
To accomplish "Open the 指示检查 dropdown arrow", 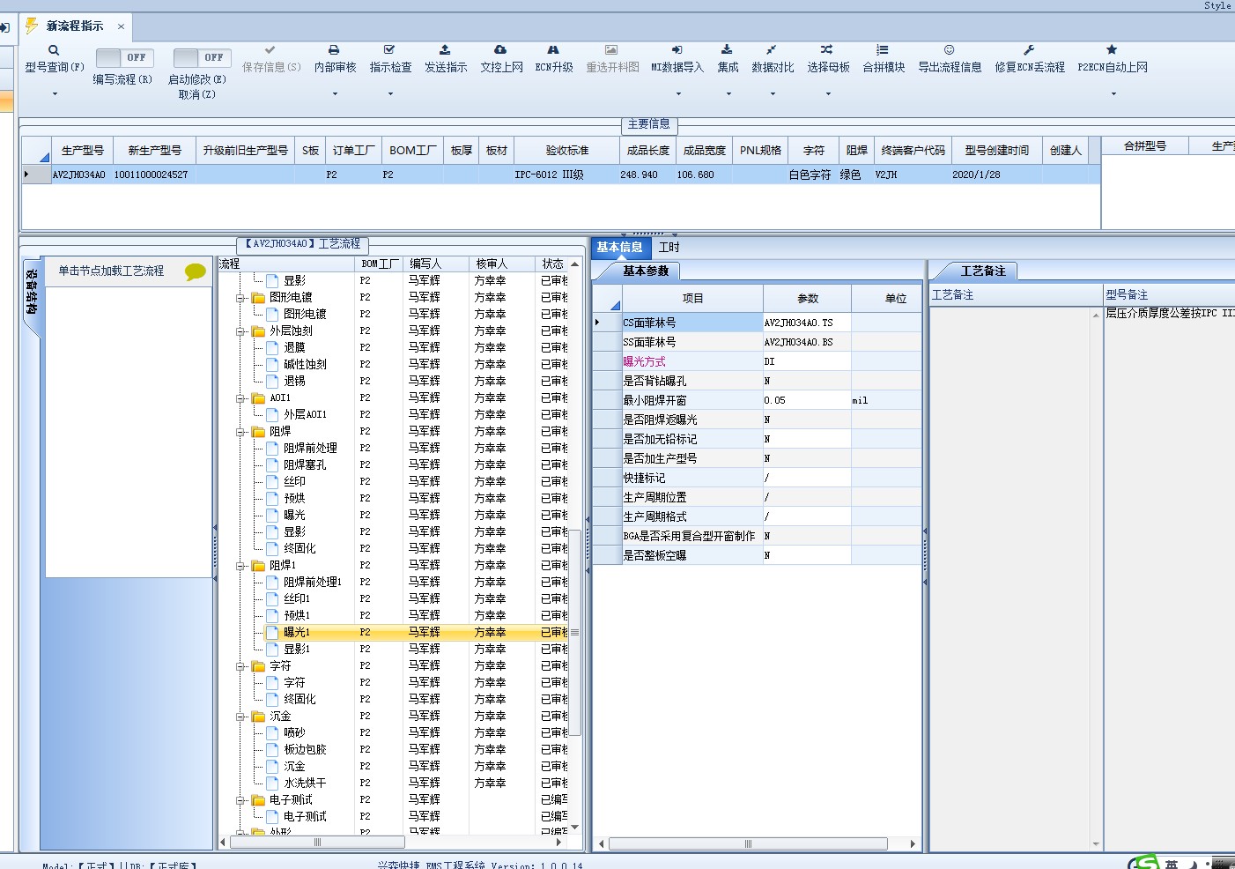I will tap(390, 93).
